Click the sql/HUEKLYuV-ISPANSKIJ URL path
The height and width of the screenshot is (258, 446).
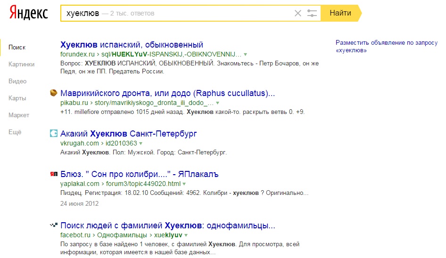coord(171,54)
